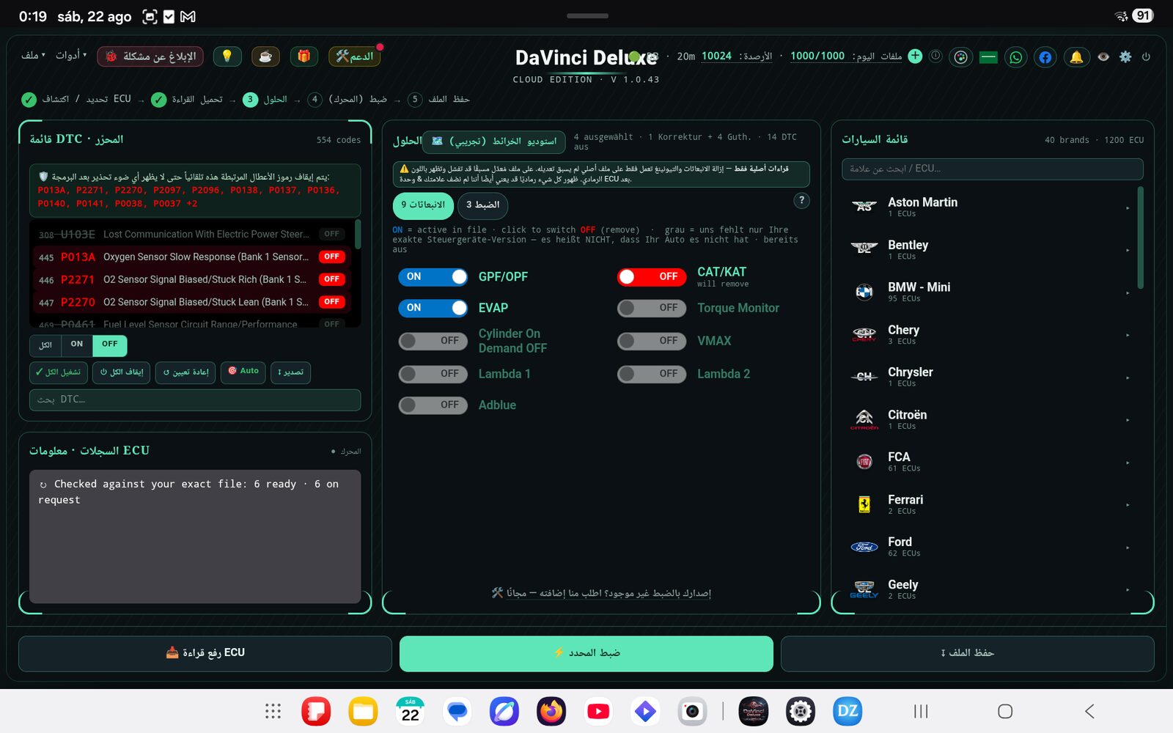Image resolution: width=1173 pixels, height=733 pixels.
Task: Click the reset DTC button
Action: 185,372
